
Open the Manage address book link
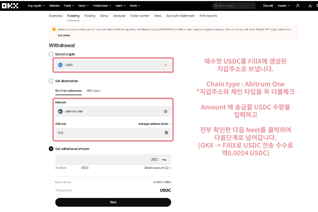point(154,124)
